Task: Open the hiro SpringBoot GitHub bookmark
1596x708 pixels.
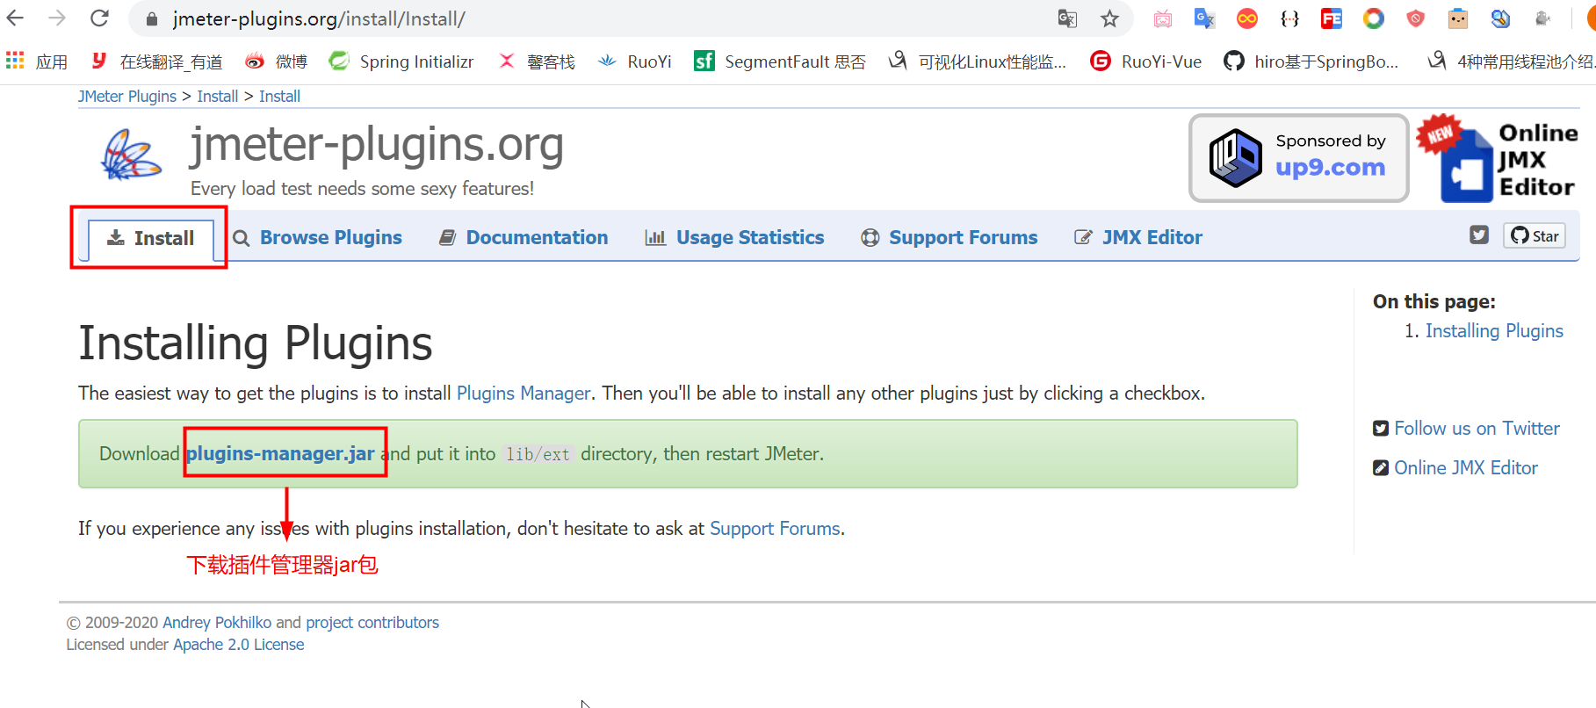Action: tap(1311, 61)
